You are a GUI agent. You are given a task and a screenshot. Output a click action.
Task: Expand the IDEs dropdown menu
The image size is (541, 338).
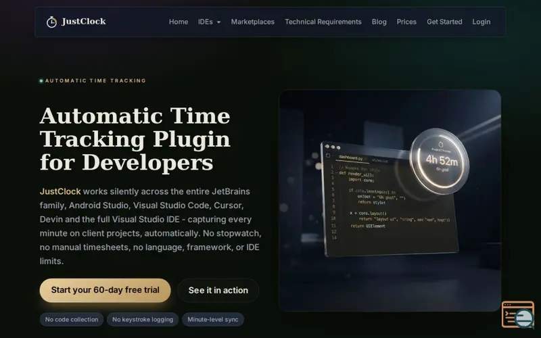pos(209,22)
